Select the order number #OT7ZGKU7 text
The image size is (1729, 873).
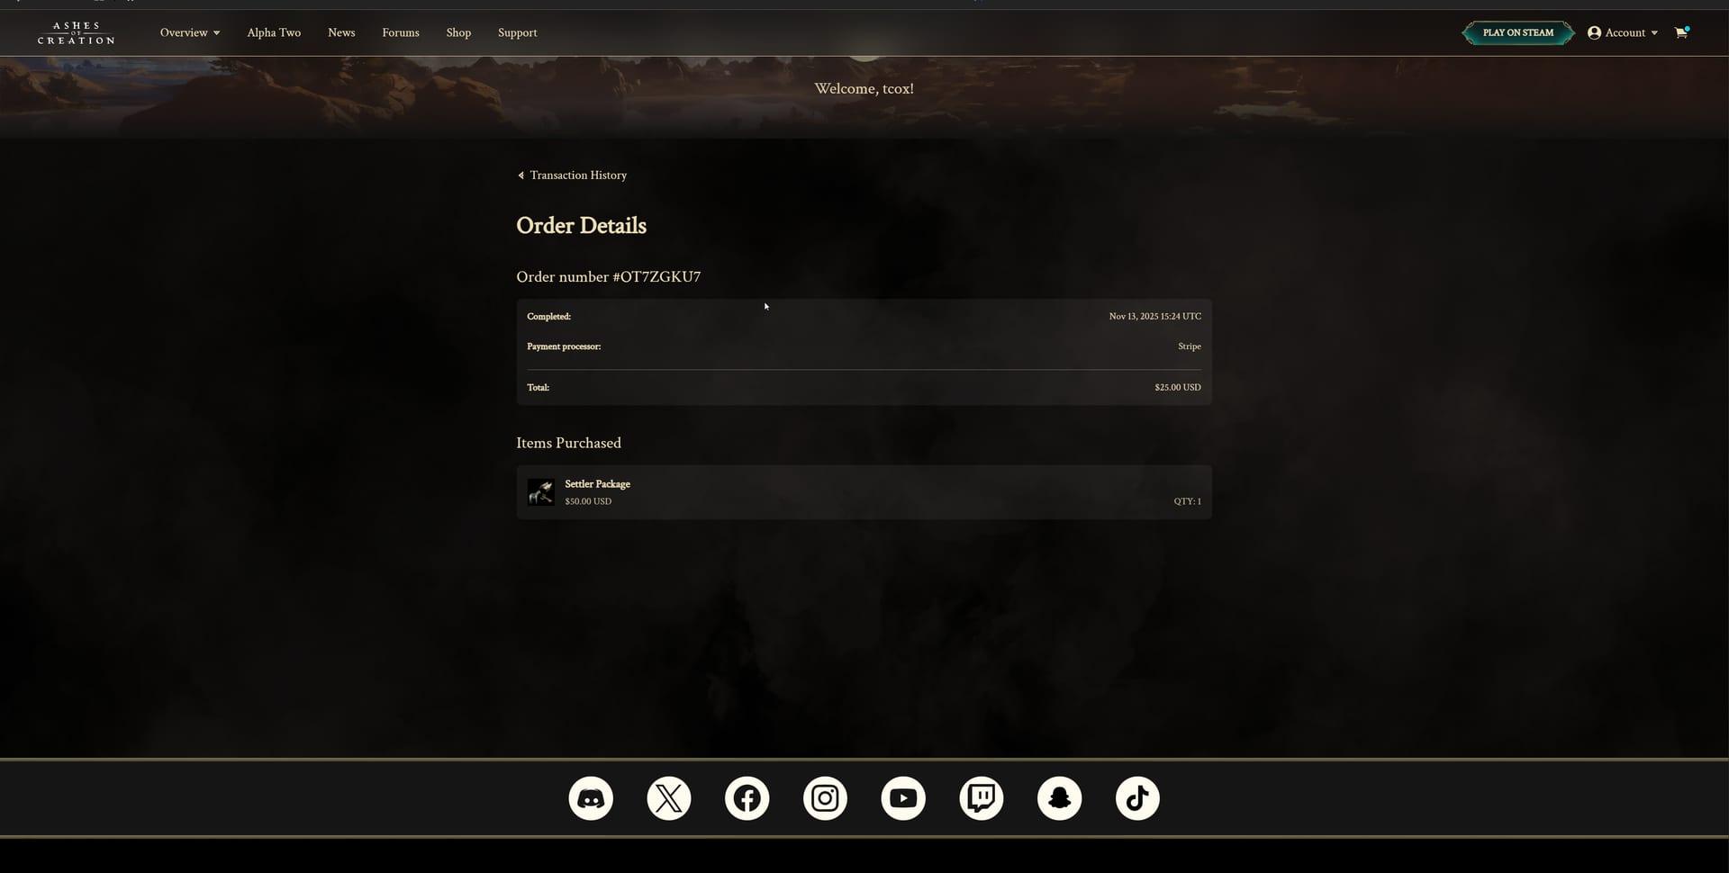click(x=656, y=277)
